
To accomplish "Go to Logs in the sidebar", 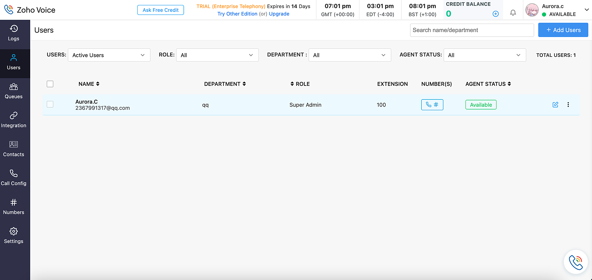I will point(14,33).
